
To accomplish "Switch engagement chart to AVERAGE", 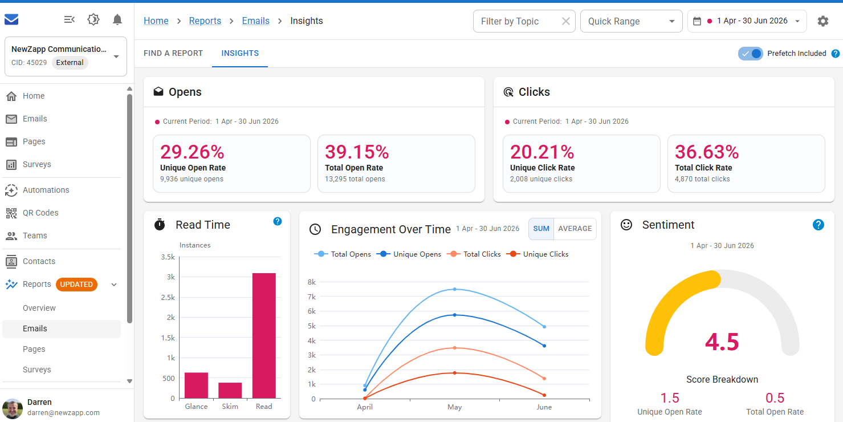I will pyautogui.click(x=575, y=229).
